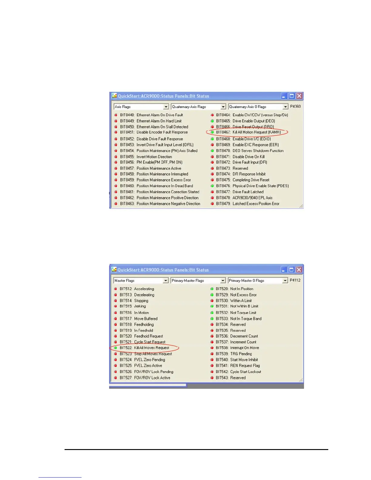This screenshot has height=480, width=371.
Task: Click red LED for BIT8452 Disable Drive Fault
Action: 116,139
